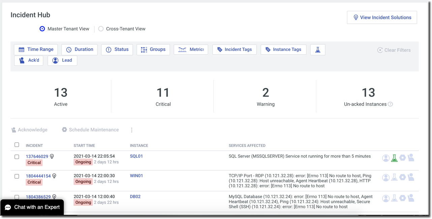
Task: Open Chat with an Expert widget
Action: click(x=32, y=207)
